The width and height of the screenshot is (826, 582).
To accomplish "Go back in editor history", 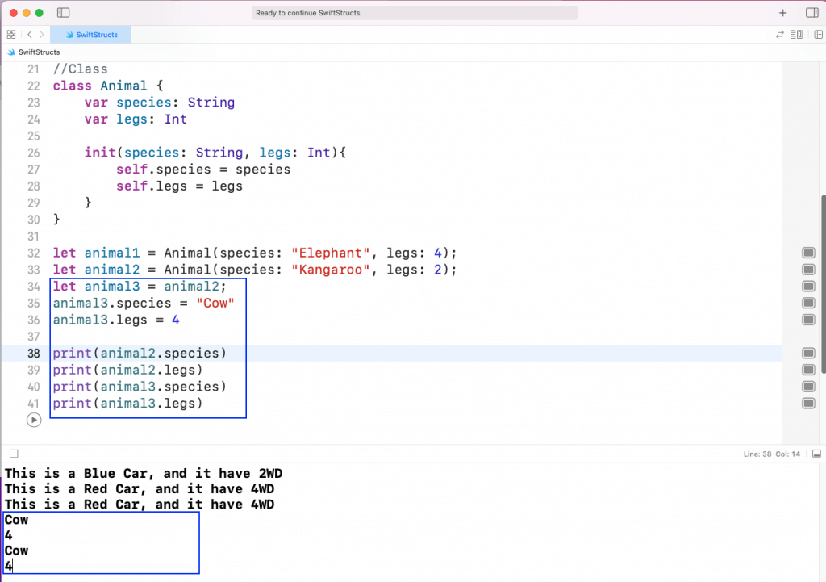I will [x=29, y=35].
